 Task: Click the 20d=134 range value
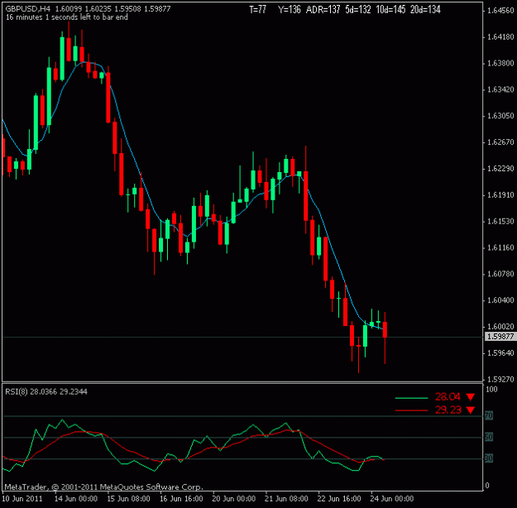[x=425, y=10]
